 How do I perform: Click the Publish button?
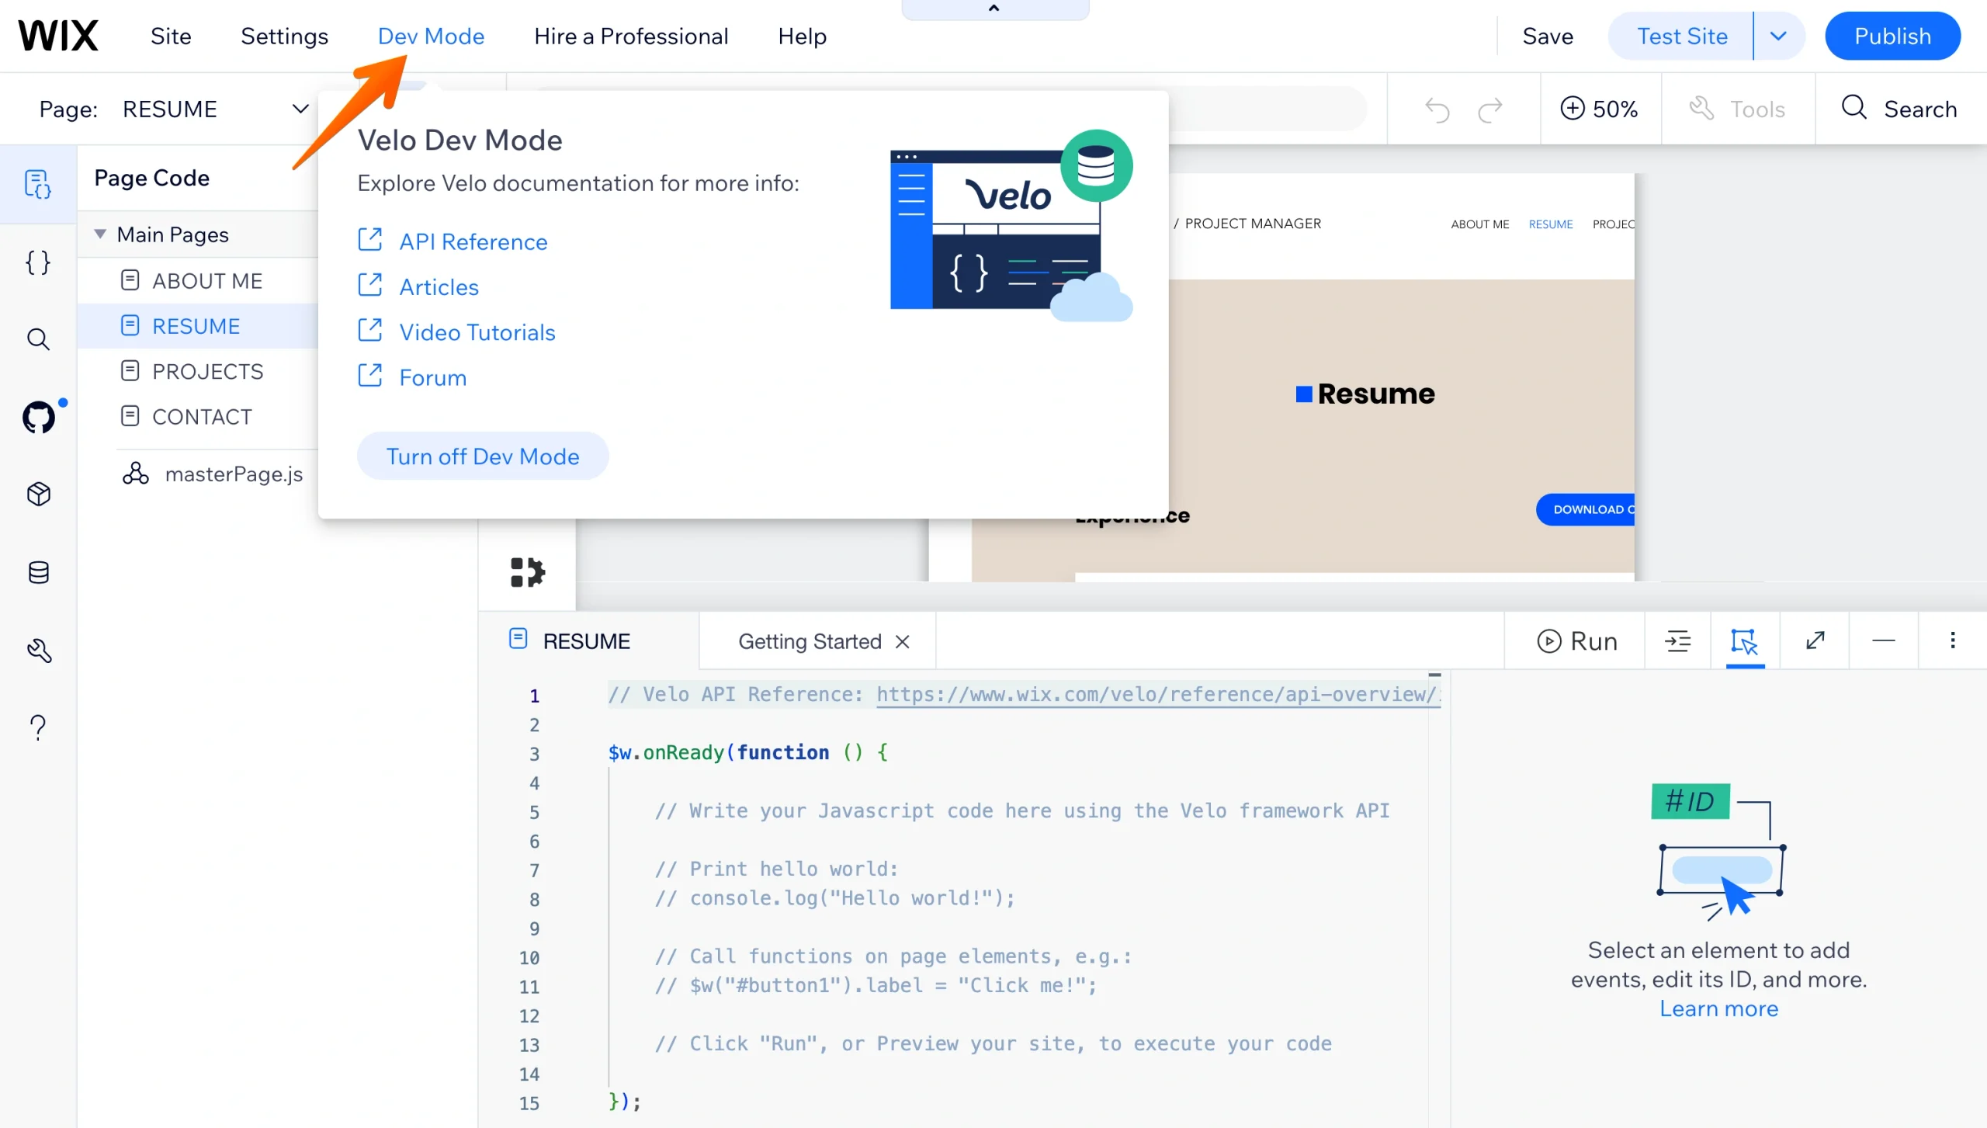coord(1892,36)
